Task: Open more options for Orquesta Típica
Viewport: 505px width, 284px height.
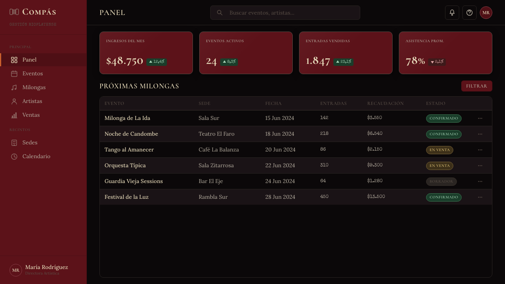Action: [x=480, y=166]
